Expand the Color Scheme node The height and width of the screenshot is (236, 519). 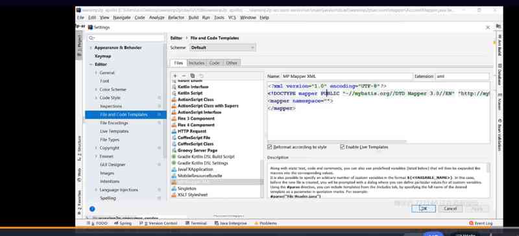pos(96,89)
